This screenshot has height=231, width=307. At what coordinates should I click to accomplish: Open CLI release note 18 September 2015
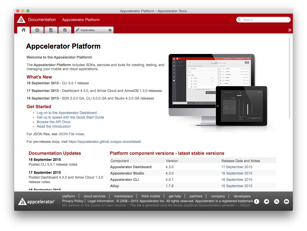coord(237,180)
